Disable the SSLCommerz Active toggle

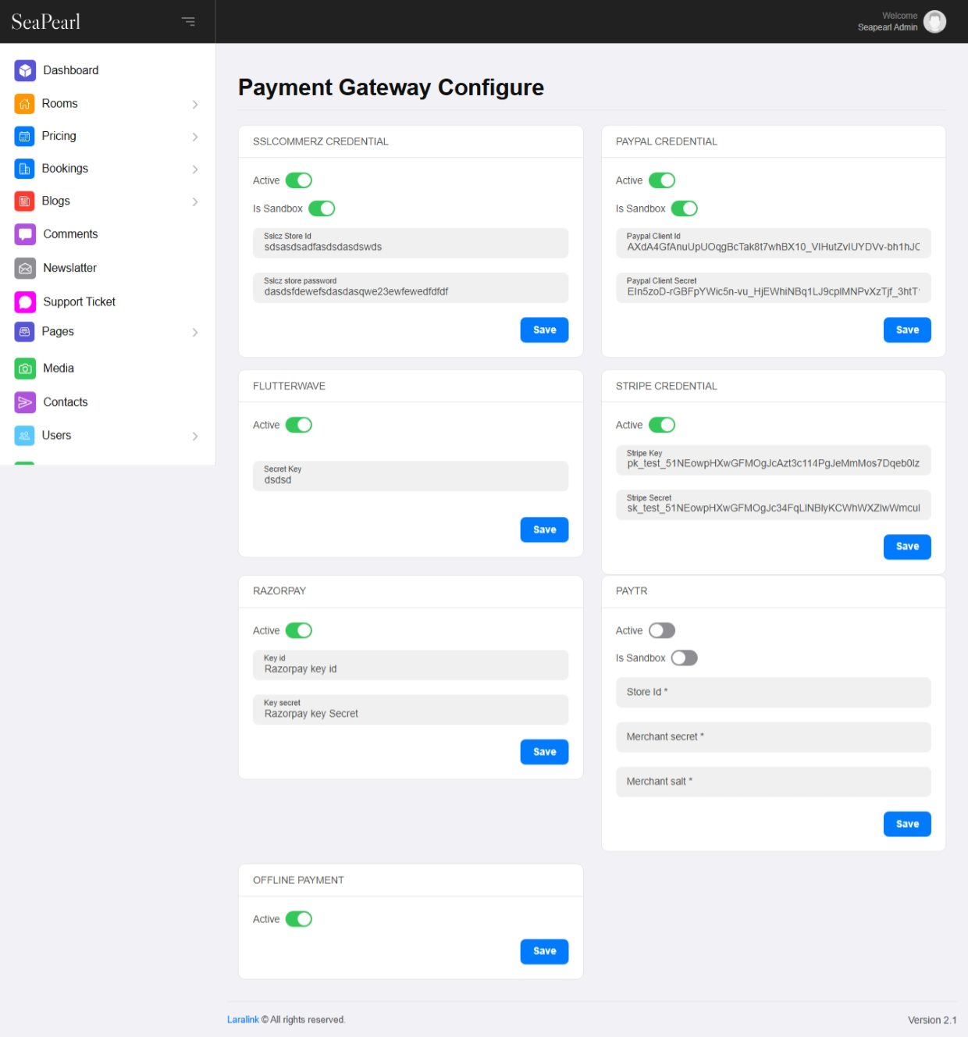(299, 180)
